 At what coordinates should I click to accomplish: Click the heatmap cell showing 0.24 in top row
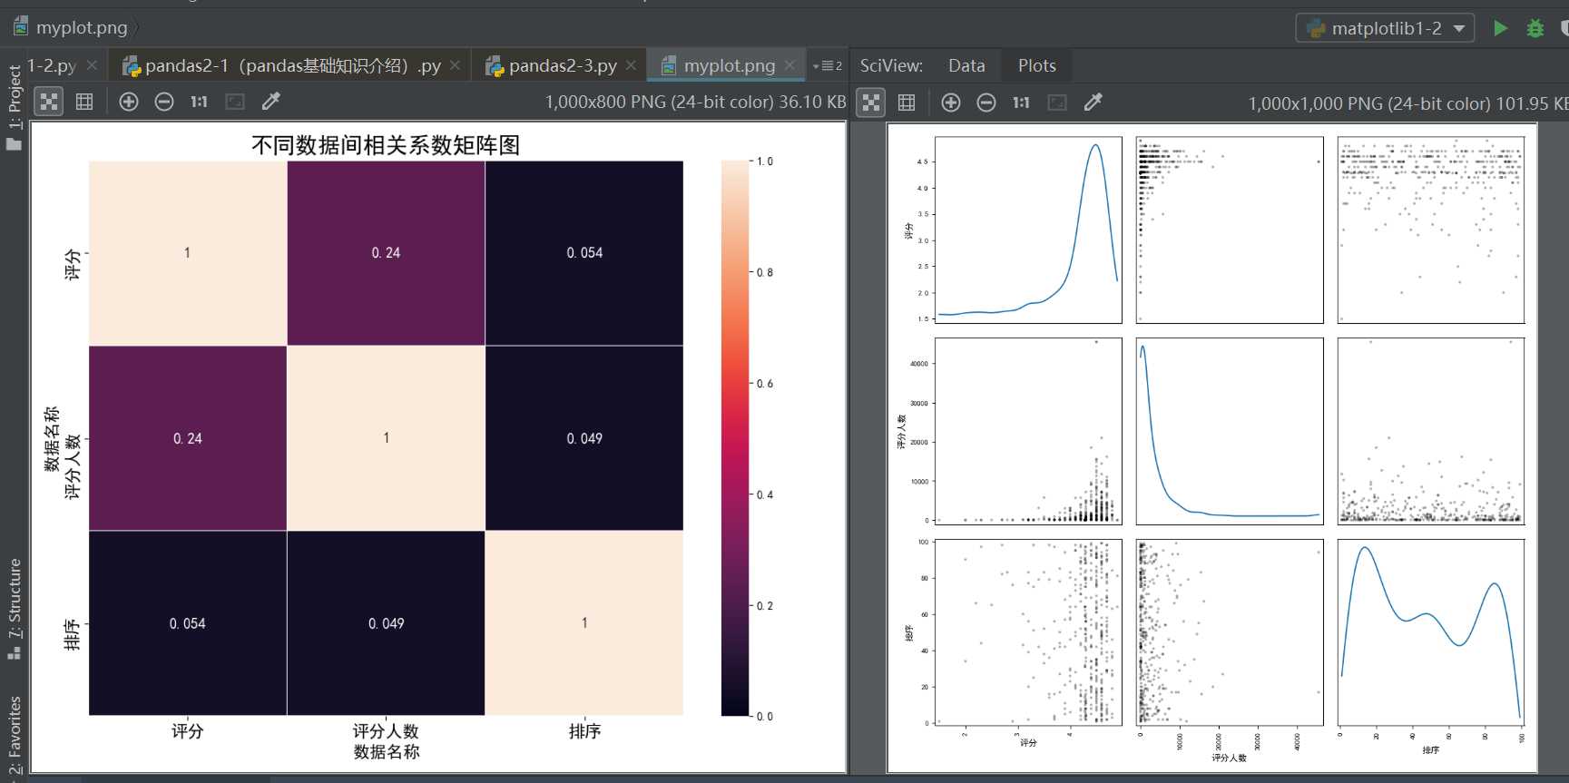[x=386, y=253]
